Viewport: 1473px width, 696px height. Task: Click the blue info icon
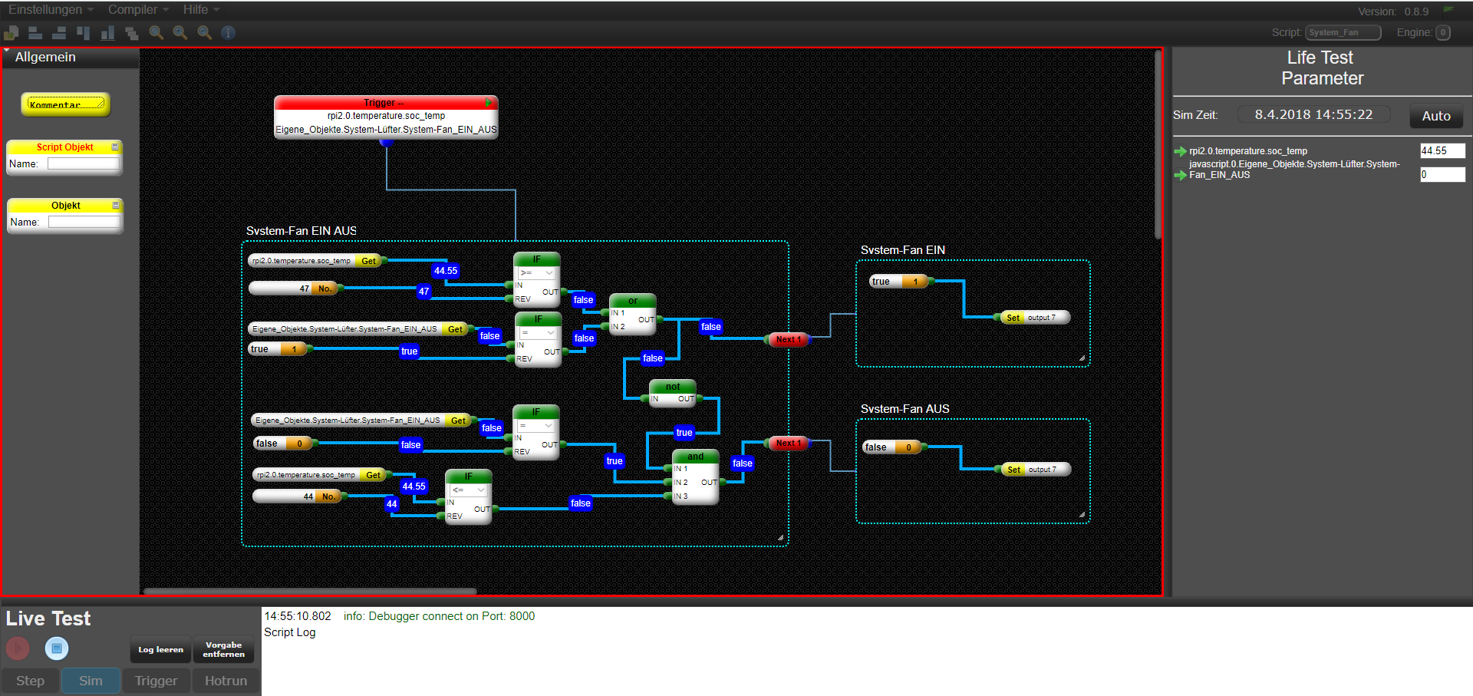point(228,32)
